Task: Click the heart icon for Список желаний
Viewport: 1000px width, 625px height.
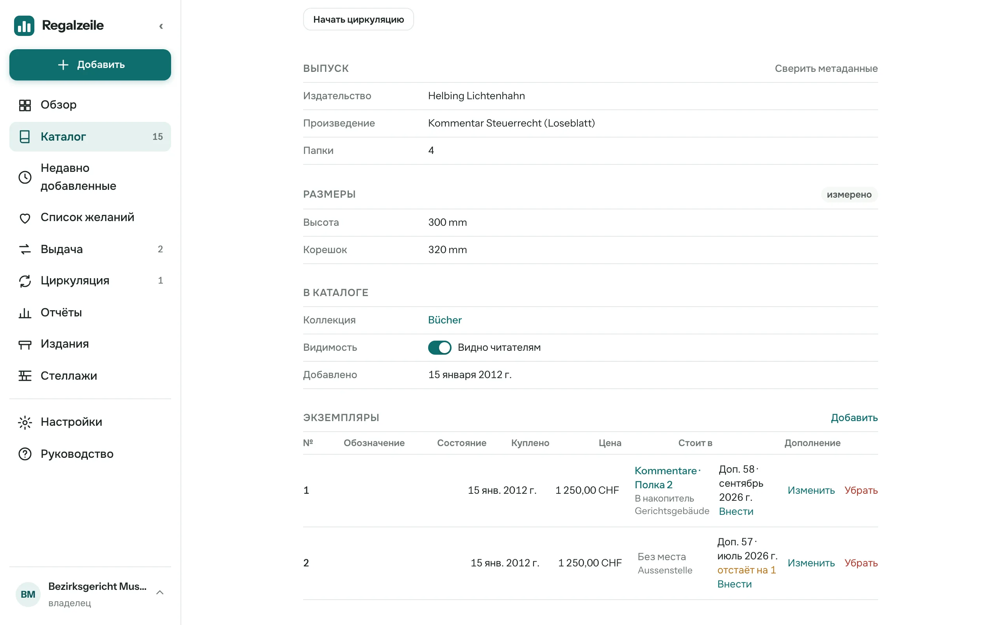Action: pos(25,218)
